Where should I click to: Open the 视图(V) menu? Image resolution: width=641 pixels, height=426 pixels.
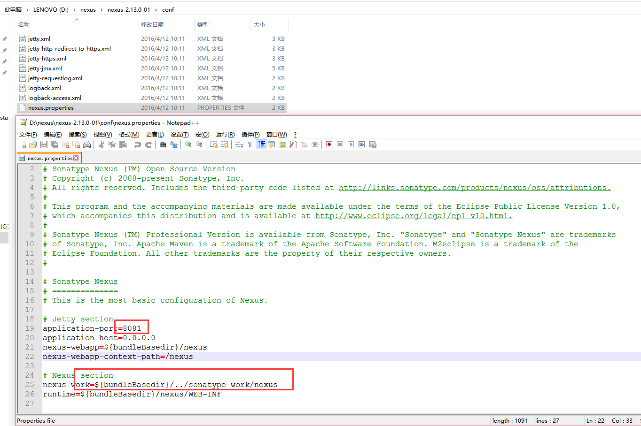(102, 135)
